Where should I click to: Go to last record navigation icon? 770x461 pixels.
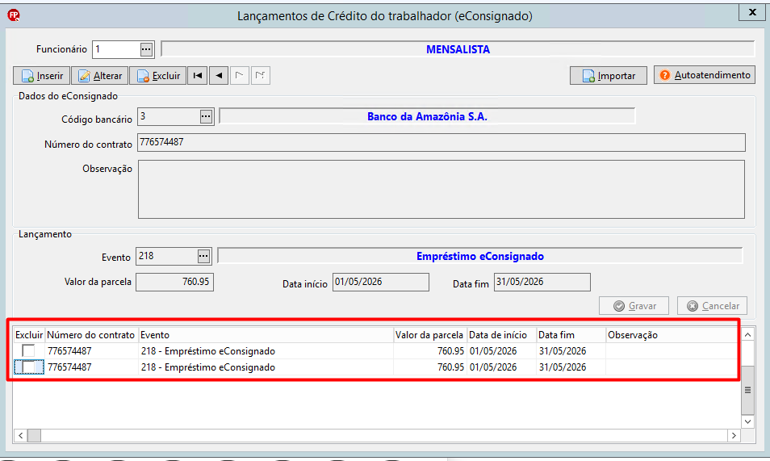[261, 76]
